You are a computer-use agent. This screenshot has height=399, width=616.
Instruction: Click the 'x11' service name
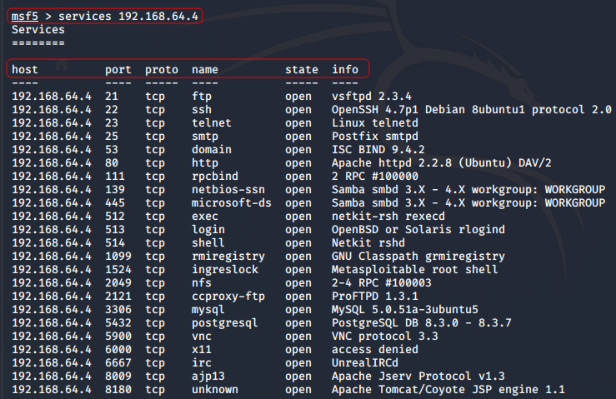point(202,350)
